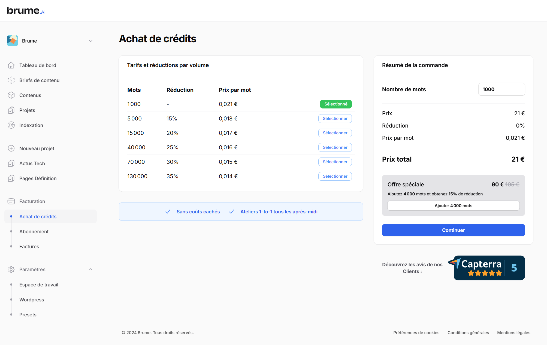Expand the Brume workspace dropdown chevron
The width and height of the screenshot is (547, 345).
pyautogui.click(x=91, y=41)
